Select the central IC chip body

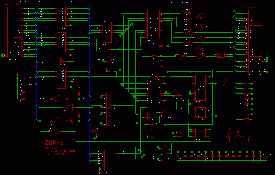coord(154,95)
